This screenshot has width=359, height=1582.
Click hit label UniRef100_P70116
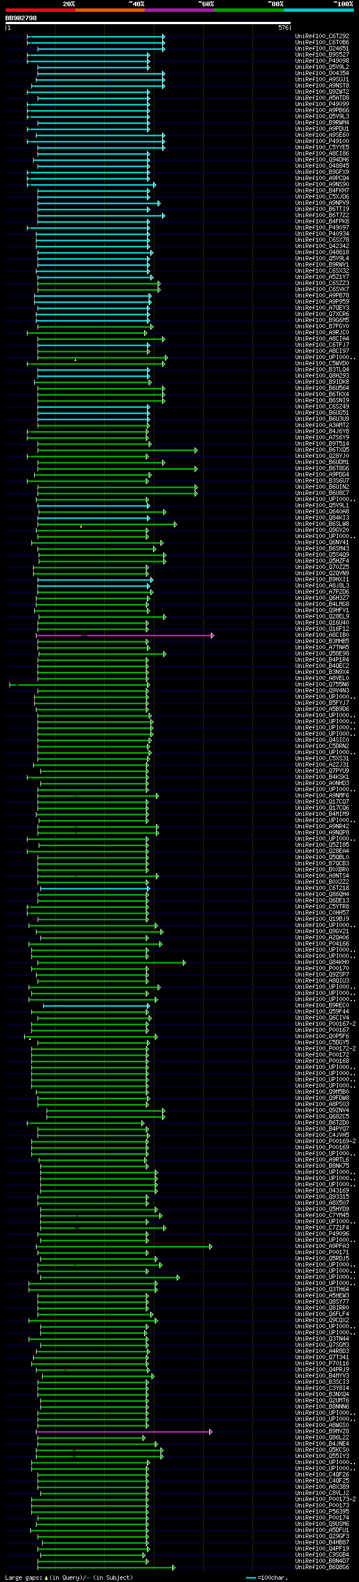(322, 1364)
